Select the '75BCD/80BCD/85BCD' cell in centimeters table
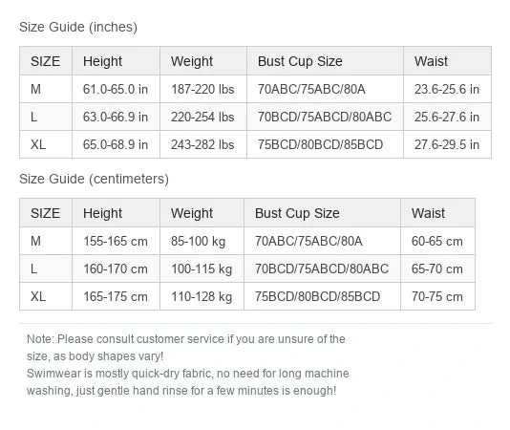510x430 pixels. click(x=322, y=296)
